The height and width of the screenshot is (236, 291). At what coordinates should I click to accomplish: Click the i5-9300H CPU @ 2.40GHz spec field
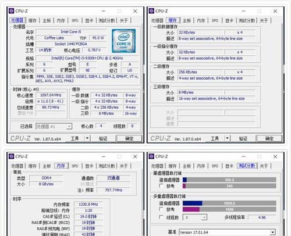pos(87,58)
